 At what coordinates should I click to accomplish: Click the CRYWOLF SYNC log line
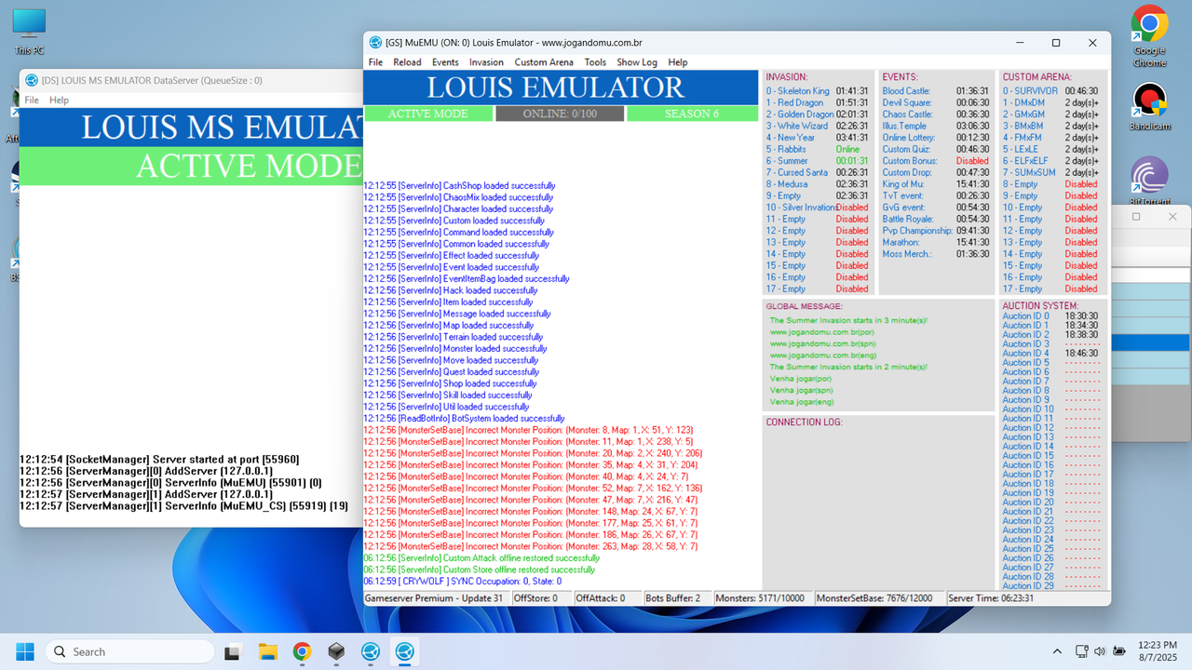[463, 581]
